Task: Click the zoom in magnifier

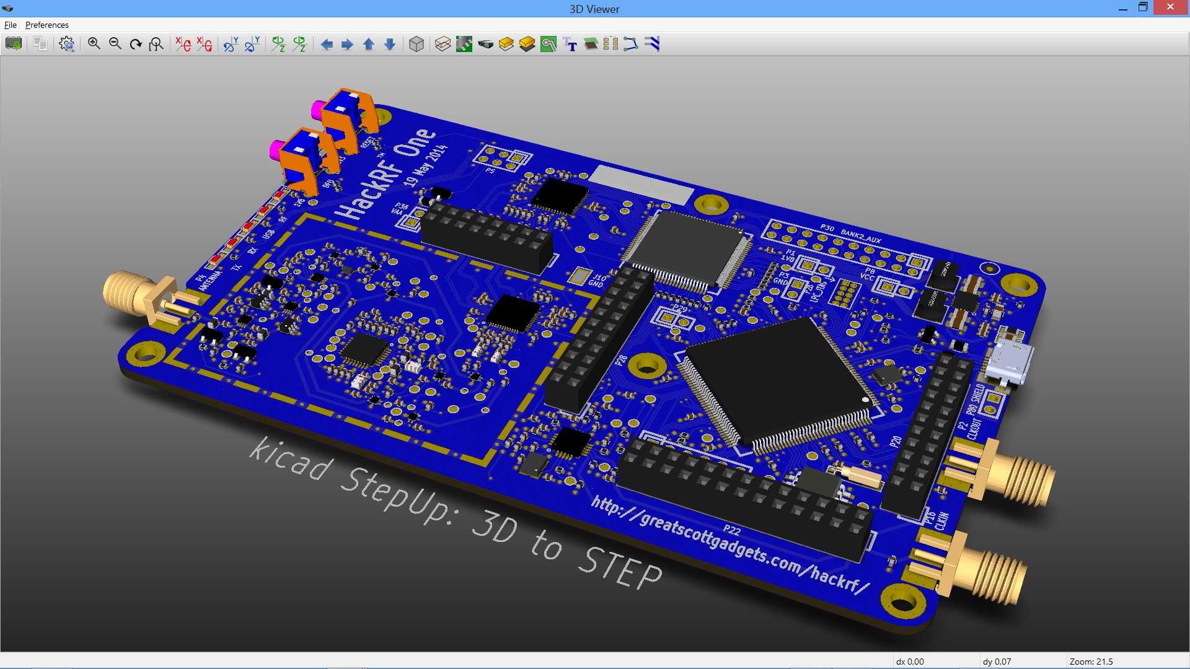Action: (94, 44)
